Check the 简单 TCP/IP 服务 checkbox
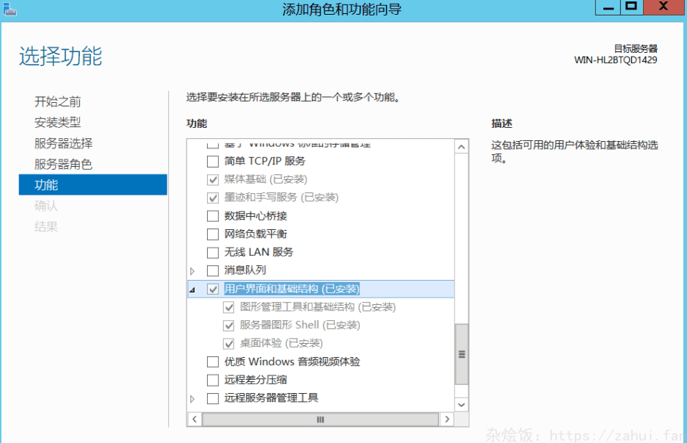The width and height of the screenshot is (687, 443). pyautogui.click(x=213, y=162)
